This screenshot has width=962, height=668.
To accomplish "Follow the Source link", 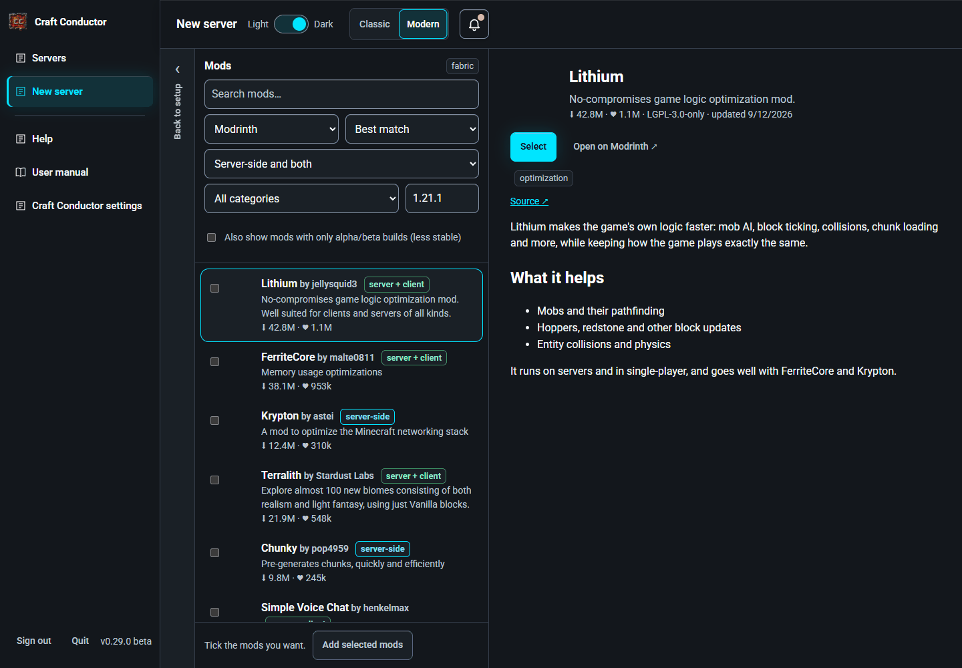I will pyautogui.click(x=529, y=201).
